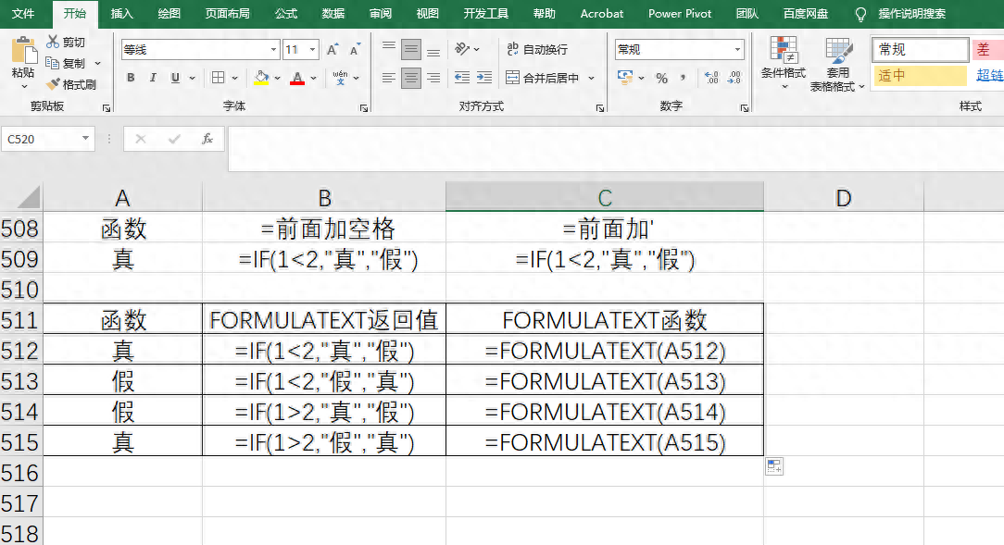Screen dimensions: 1004x545
Task: Switch to the Insert (插入) tab
Action: point(121,14)
